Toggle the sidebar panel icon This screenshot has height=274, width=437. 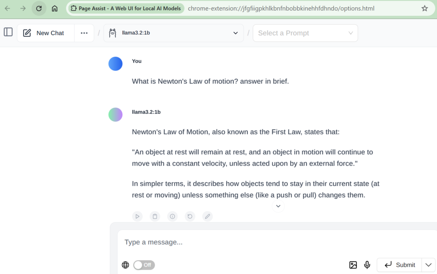pyautogui.click(x=8, y=32)
